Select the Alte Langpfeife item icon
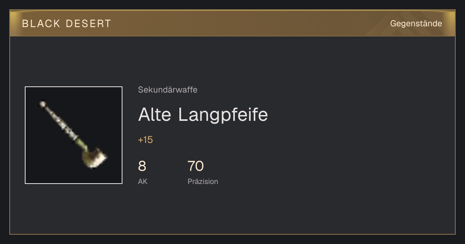The width and height of the screenshot is (465, 244). [x=74, y=135]
